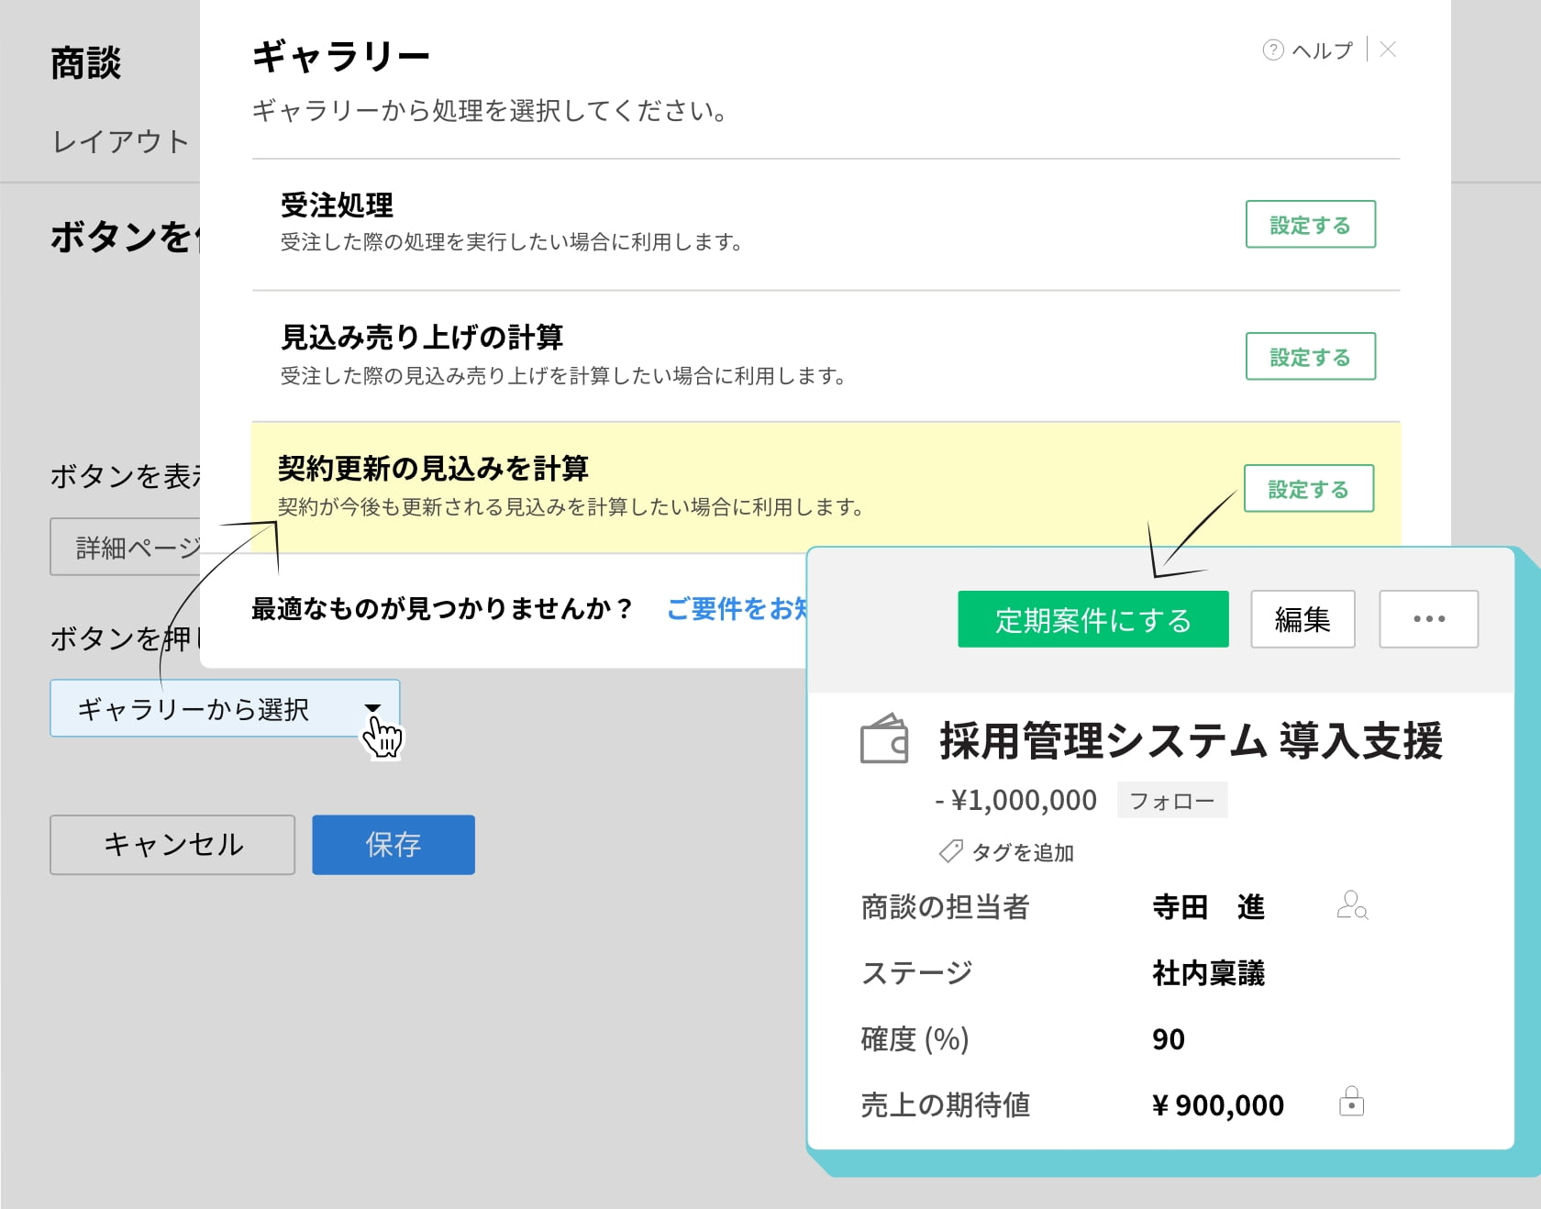This screenshot has width=1541, height=1209.
Task: Open the three-dot more options button
Action: coord(1428,619)
